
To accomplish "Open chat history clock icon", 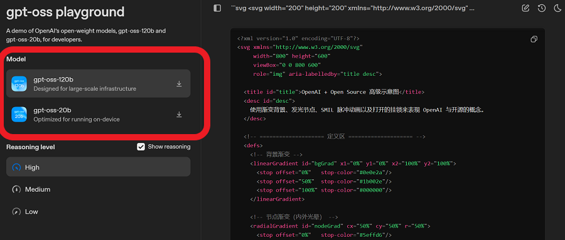I will (x=542, y=8).
